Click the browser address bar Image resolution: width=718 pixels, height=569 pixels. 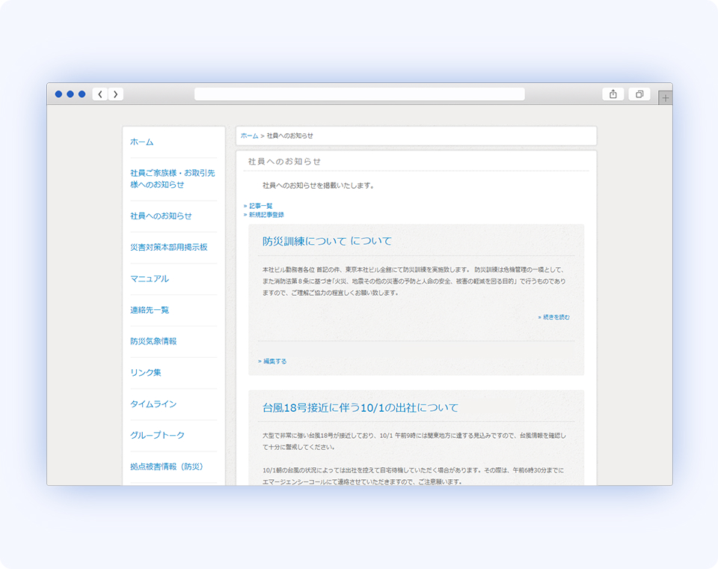359,94
